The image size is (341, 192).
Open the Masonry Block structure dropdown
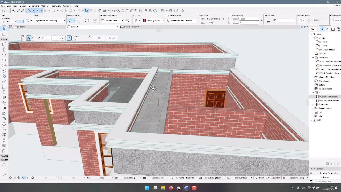point(153,21)
